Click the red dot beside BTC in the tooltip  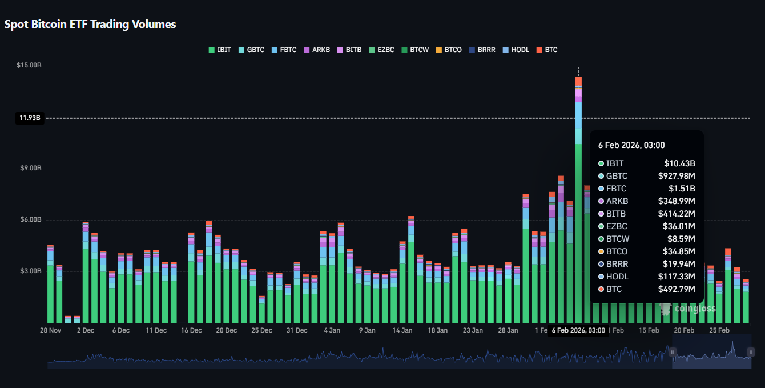pos(601,289)
